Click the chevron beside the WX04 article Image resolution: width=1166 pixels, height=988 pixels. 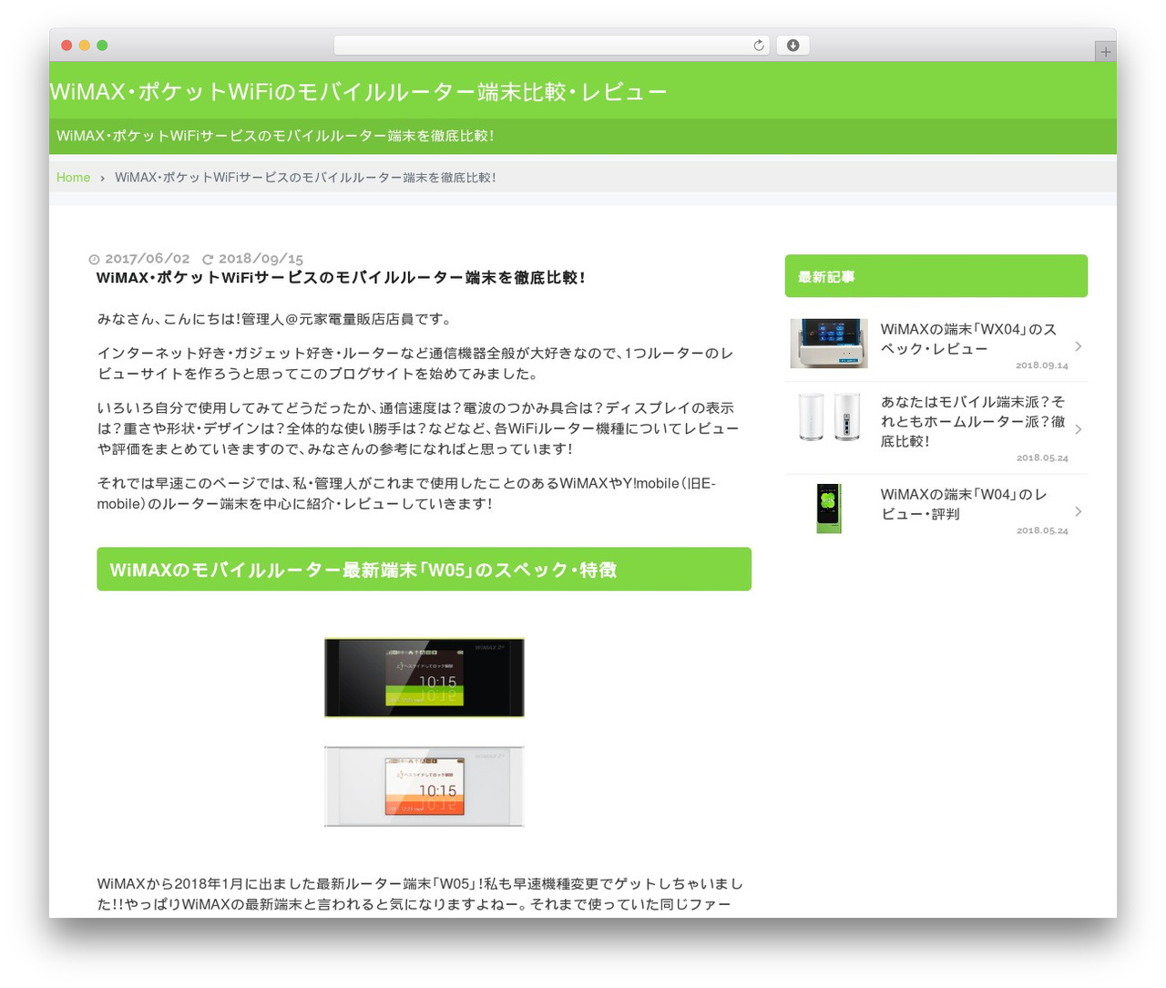1079,346
